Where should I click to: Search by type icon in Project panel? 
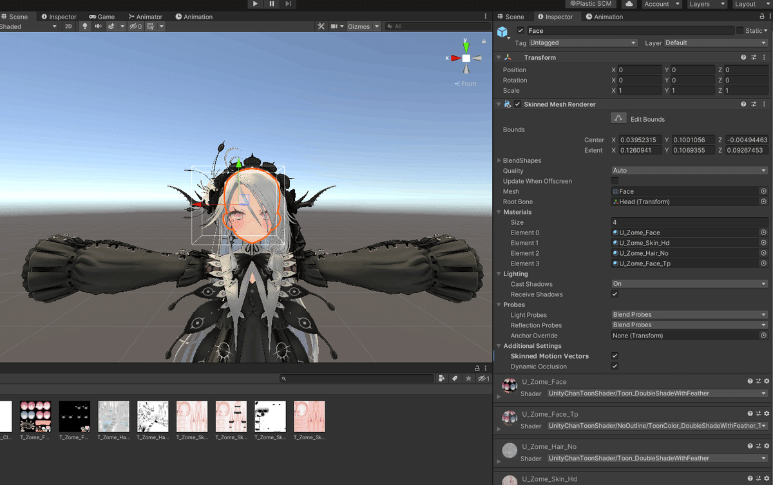point(443,379)
